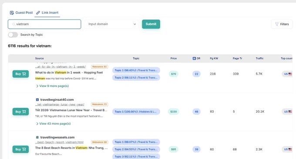296x159 pixels.
Task: Click the 20.1K traffic value
Action: (x=260, y=112)
